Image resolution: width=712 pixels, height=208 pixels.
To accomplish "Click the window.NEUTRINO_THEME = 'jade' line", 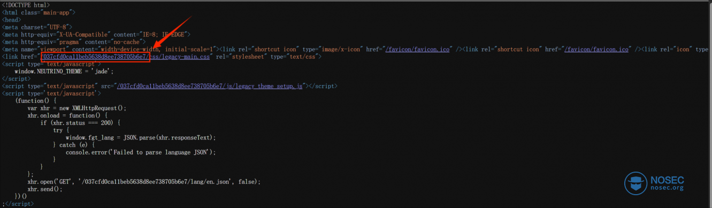I will (64, 71).
